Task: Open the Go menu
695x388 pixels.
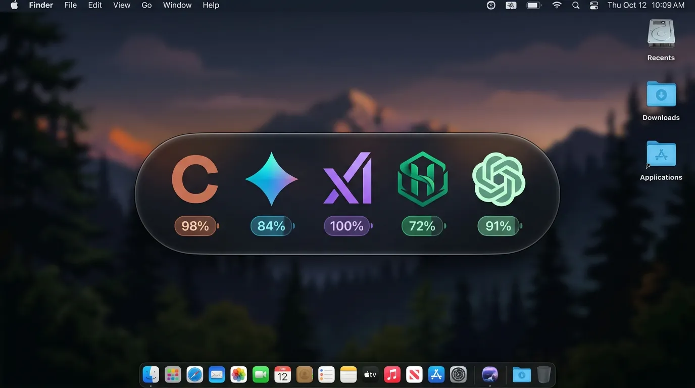Action: click(146, 5)
